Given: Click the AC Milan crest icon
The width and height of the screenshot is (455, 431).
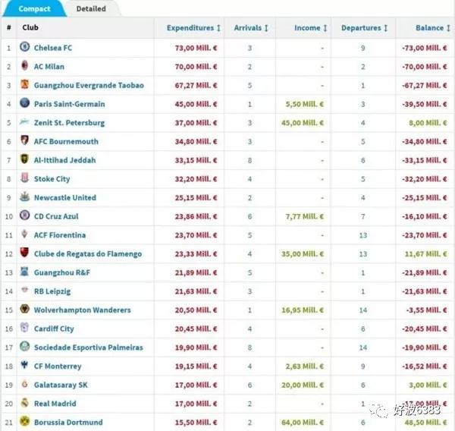Looking at the screenshot, I should click(24, 67).
